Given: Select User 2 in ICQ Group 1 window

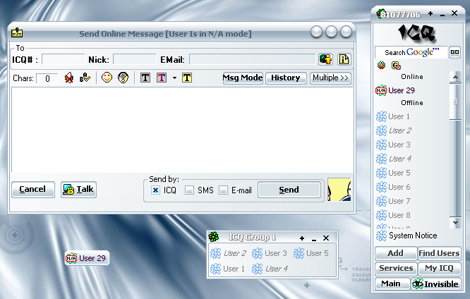Looking at the screenshot, I should 228,253.
